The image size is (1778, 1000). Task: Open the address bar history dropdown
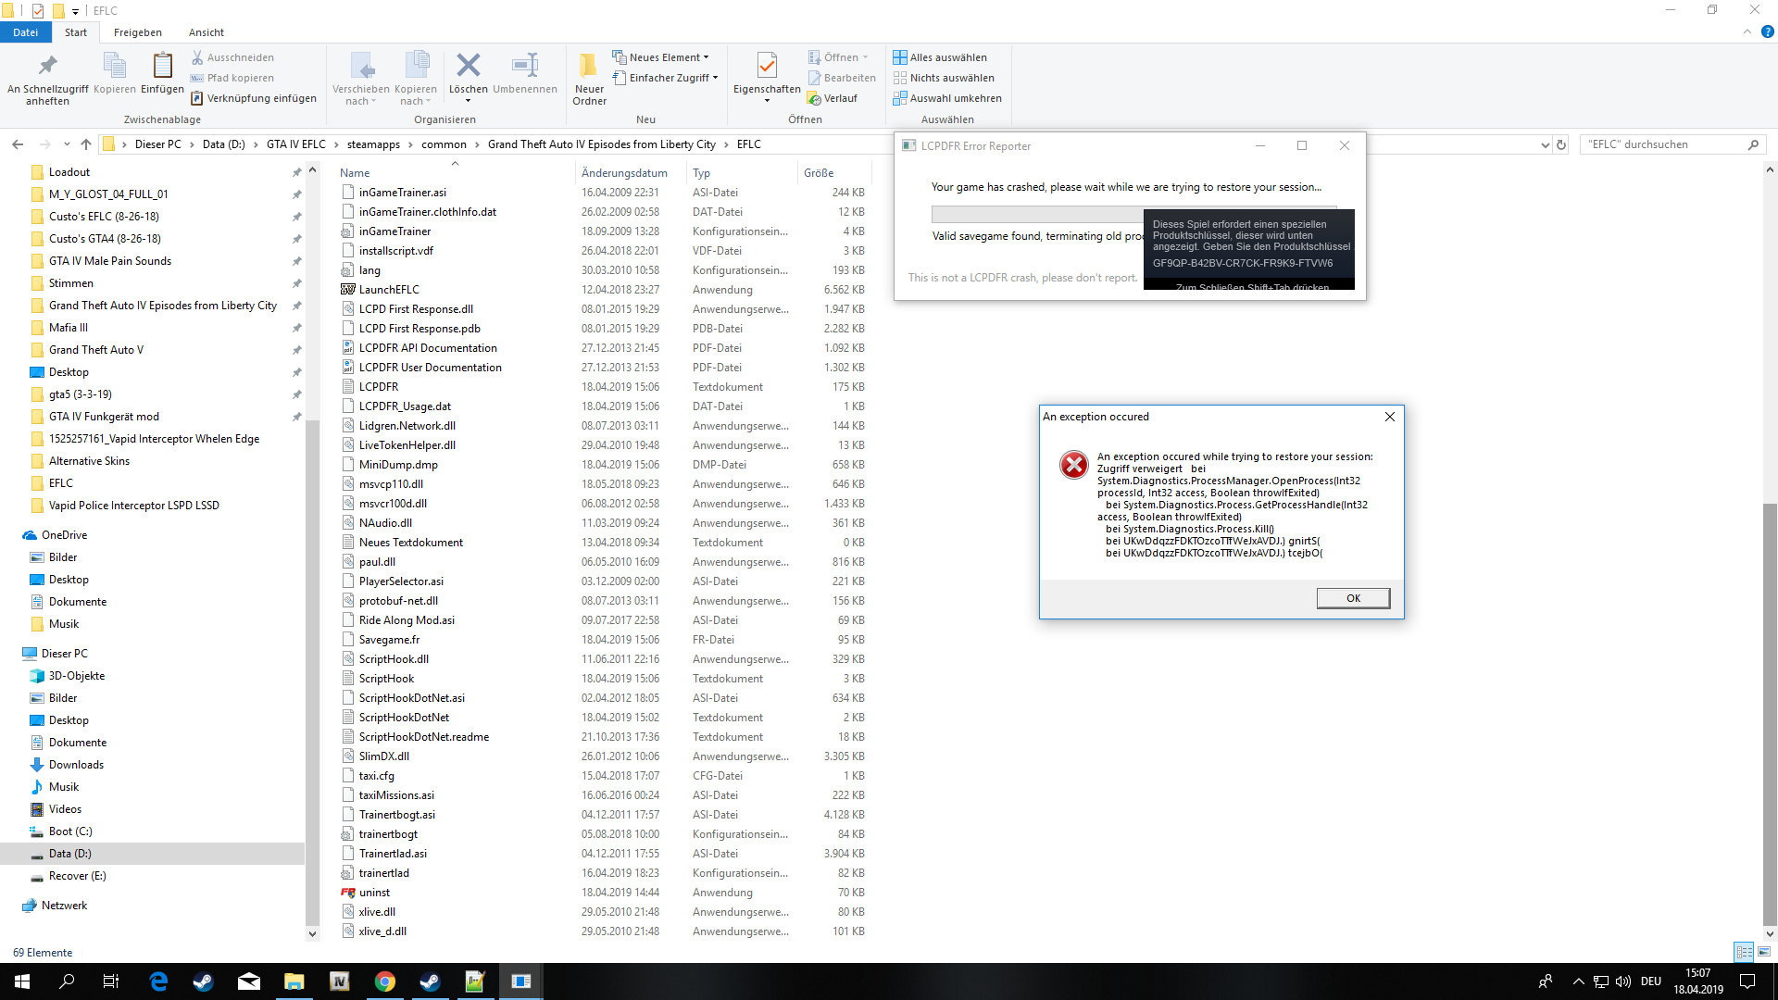[x=1545, y=144]
